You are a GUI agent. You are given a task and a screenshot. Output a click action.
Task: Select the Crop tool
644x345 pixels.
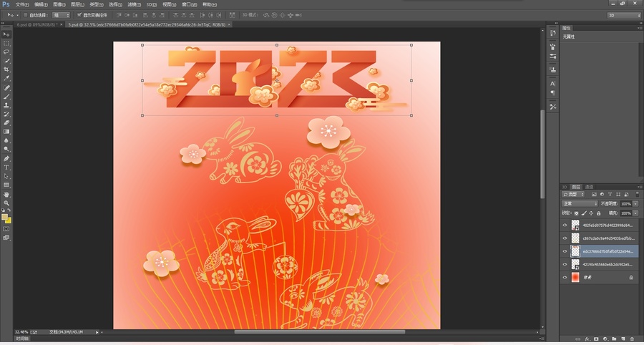[x=6, y=69]
